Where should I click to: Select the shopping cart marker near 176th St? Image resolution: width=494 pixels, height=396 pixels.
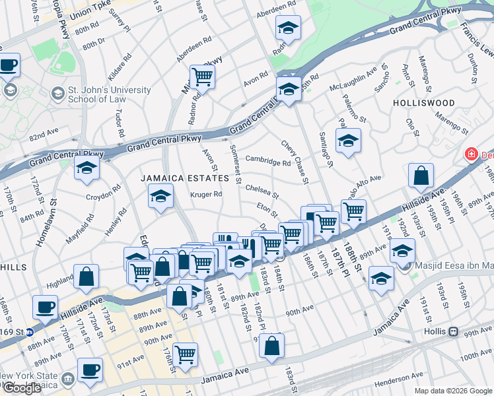[x=186, y=357]
